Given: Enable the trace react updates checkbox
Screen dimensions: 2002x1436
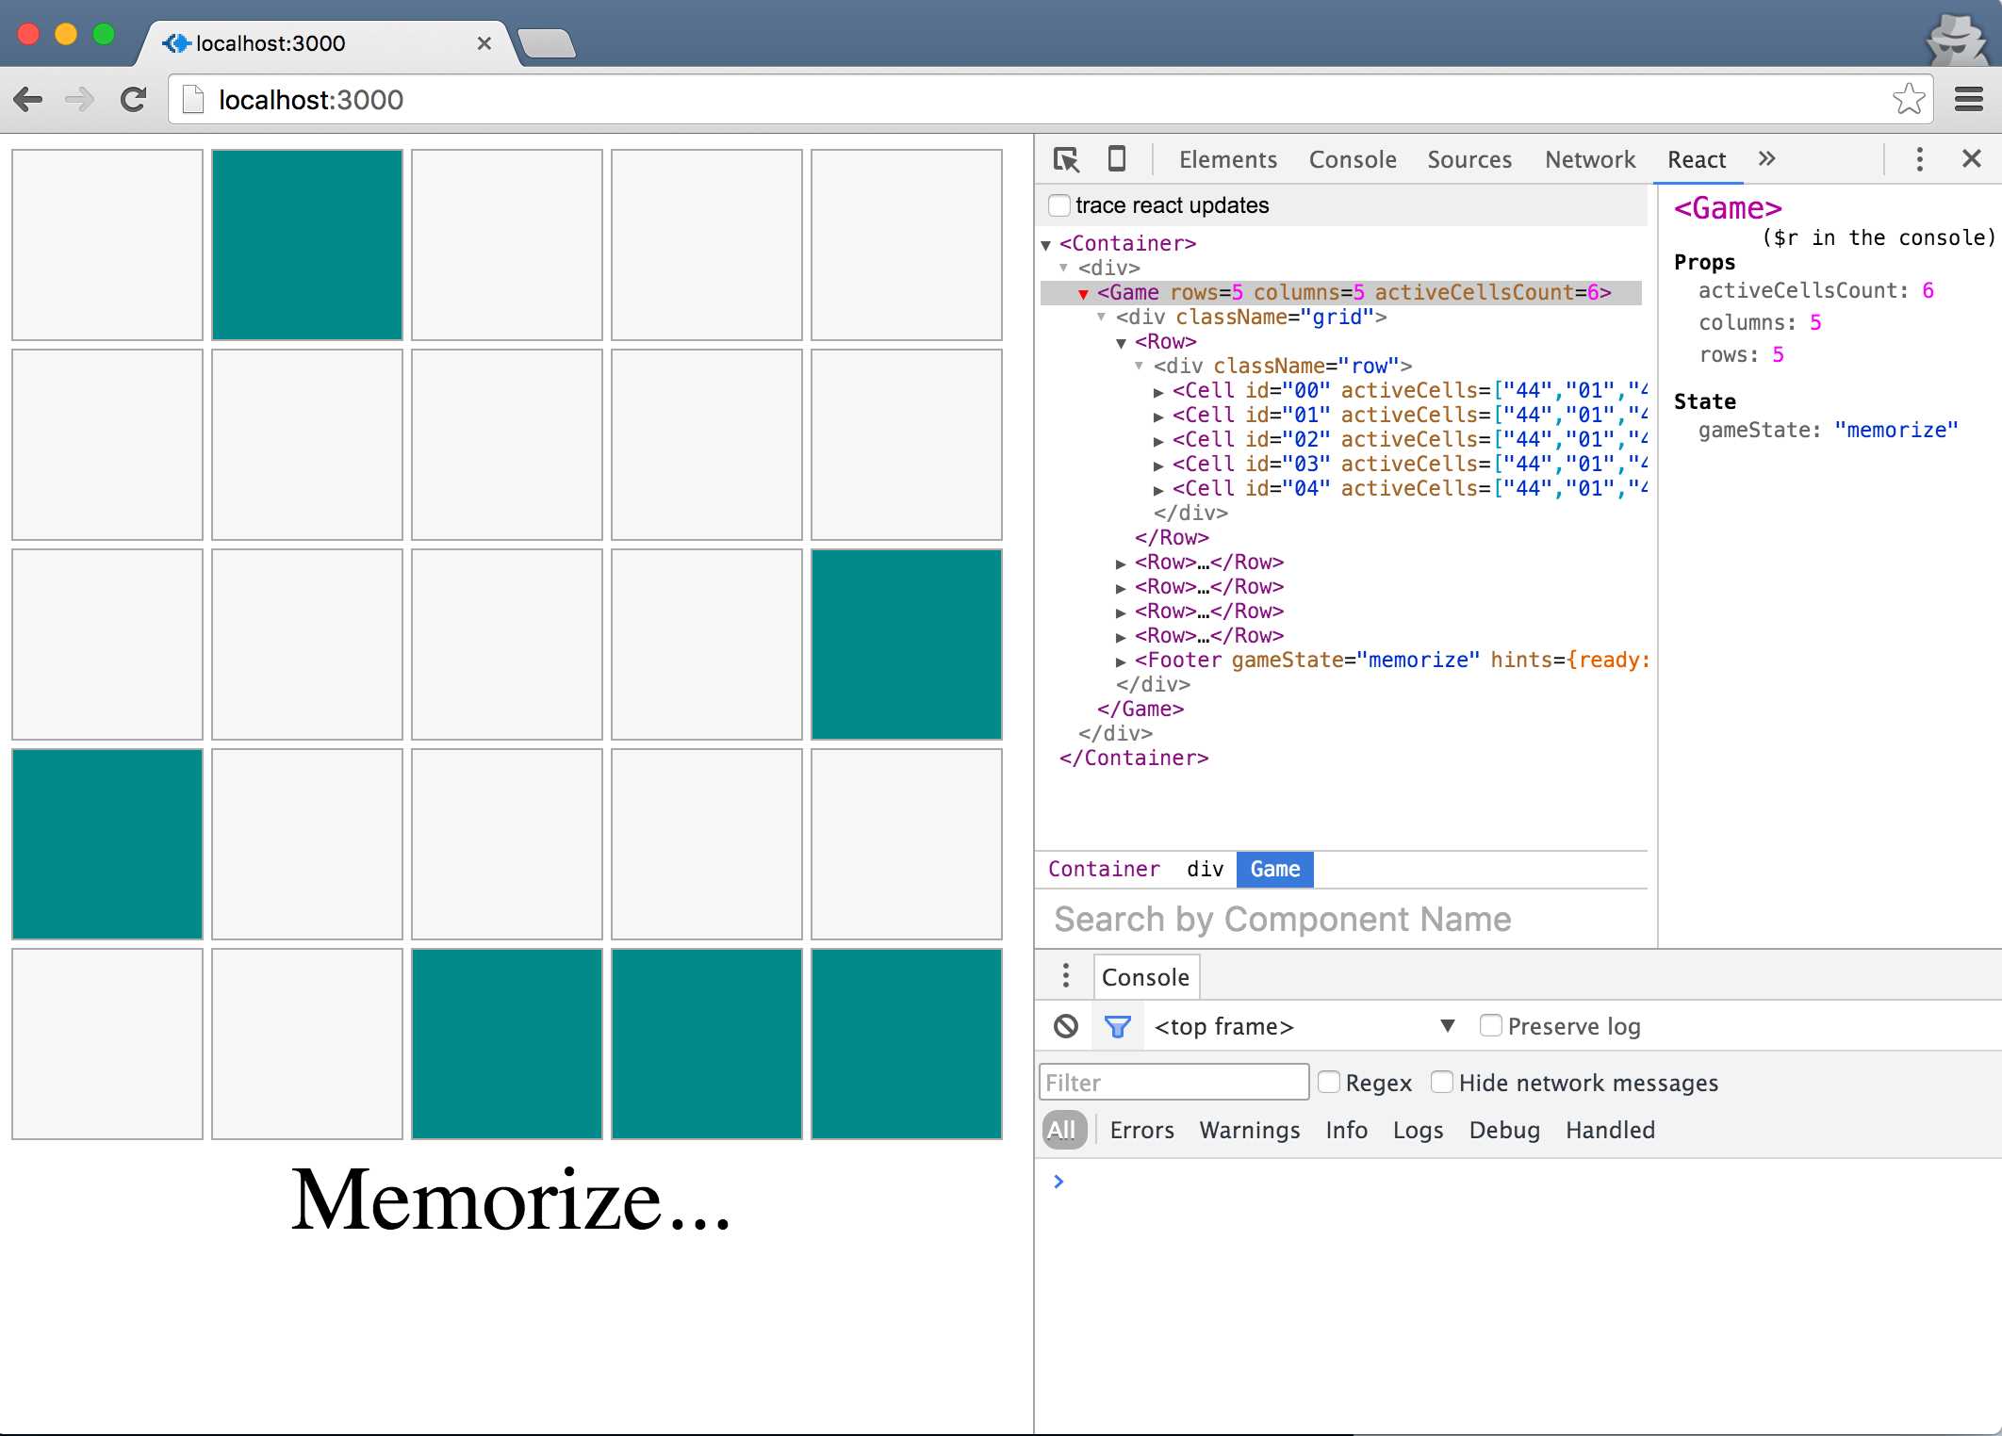Looking at the screenshot, I should pyautogui.click(x=1059, y=205).
